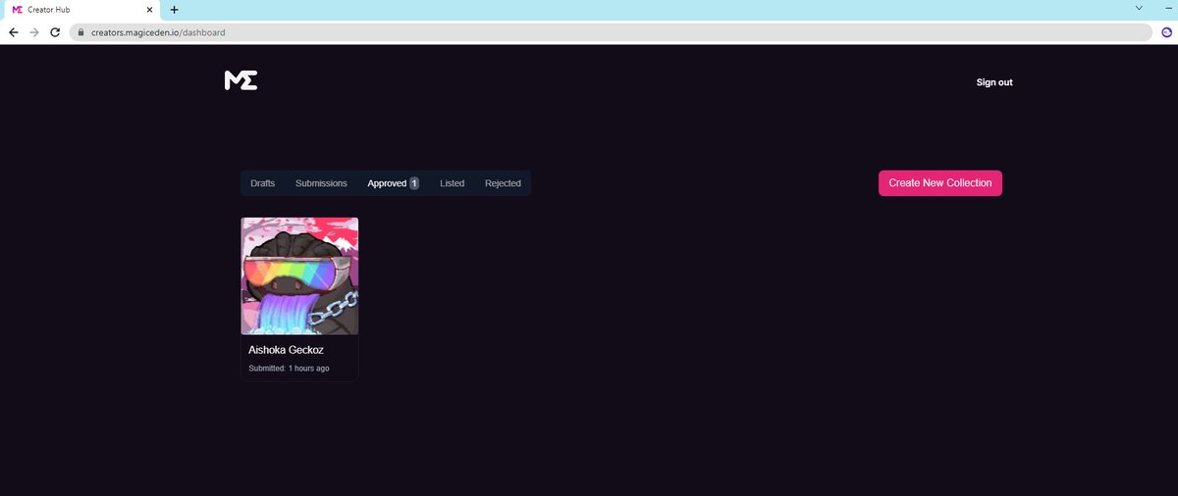This screenshot has height=496, width=1178.
Task: Click the browser forward arrow
Action: (34, 32)
